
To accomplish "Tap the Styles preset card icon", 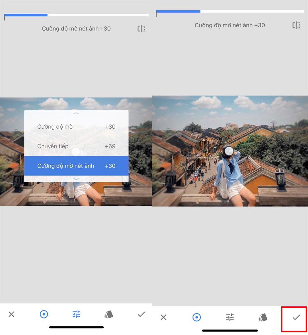I will coord(108,314).
